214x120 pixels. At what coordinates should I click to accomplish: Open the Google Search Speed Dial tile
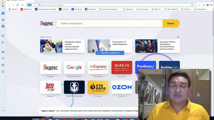pos(74,67)
